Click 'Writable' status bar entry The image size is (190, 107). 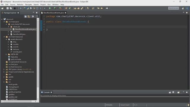pos(109,105)
